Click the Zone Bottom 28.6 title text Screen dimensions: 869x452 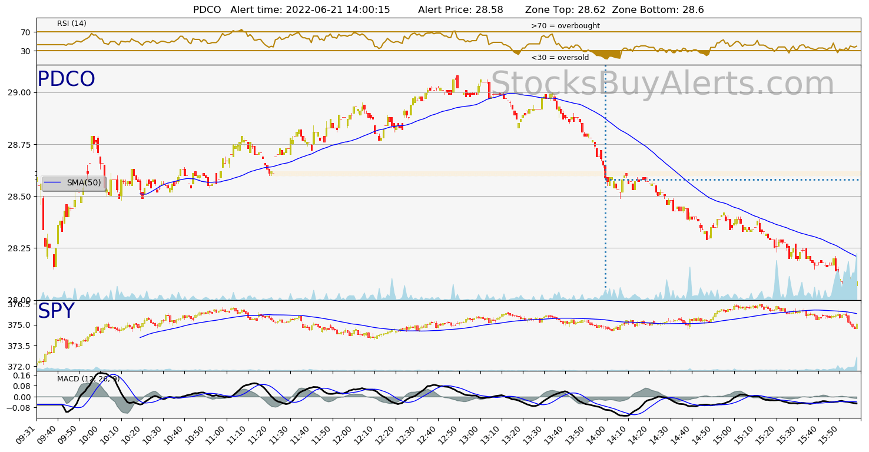pyautogui.click(x=658, y=10)
